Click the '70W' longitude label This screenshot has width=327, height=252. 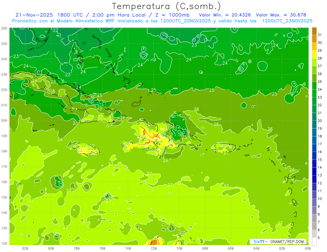179,248
